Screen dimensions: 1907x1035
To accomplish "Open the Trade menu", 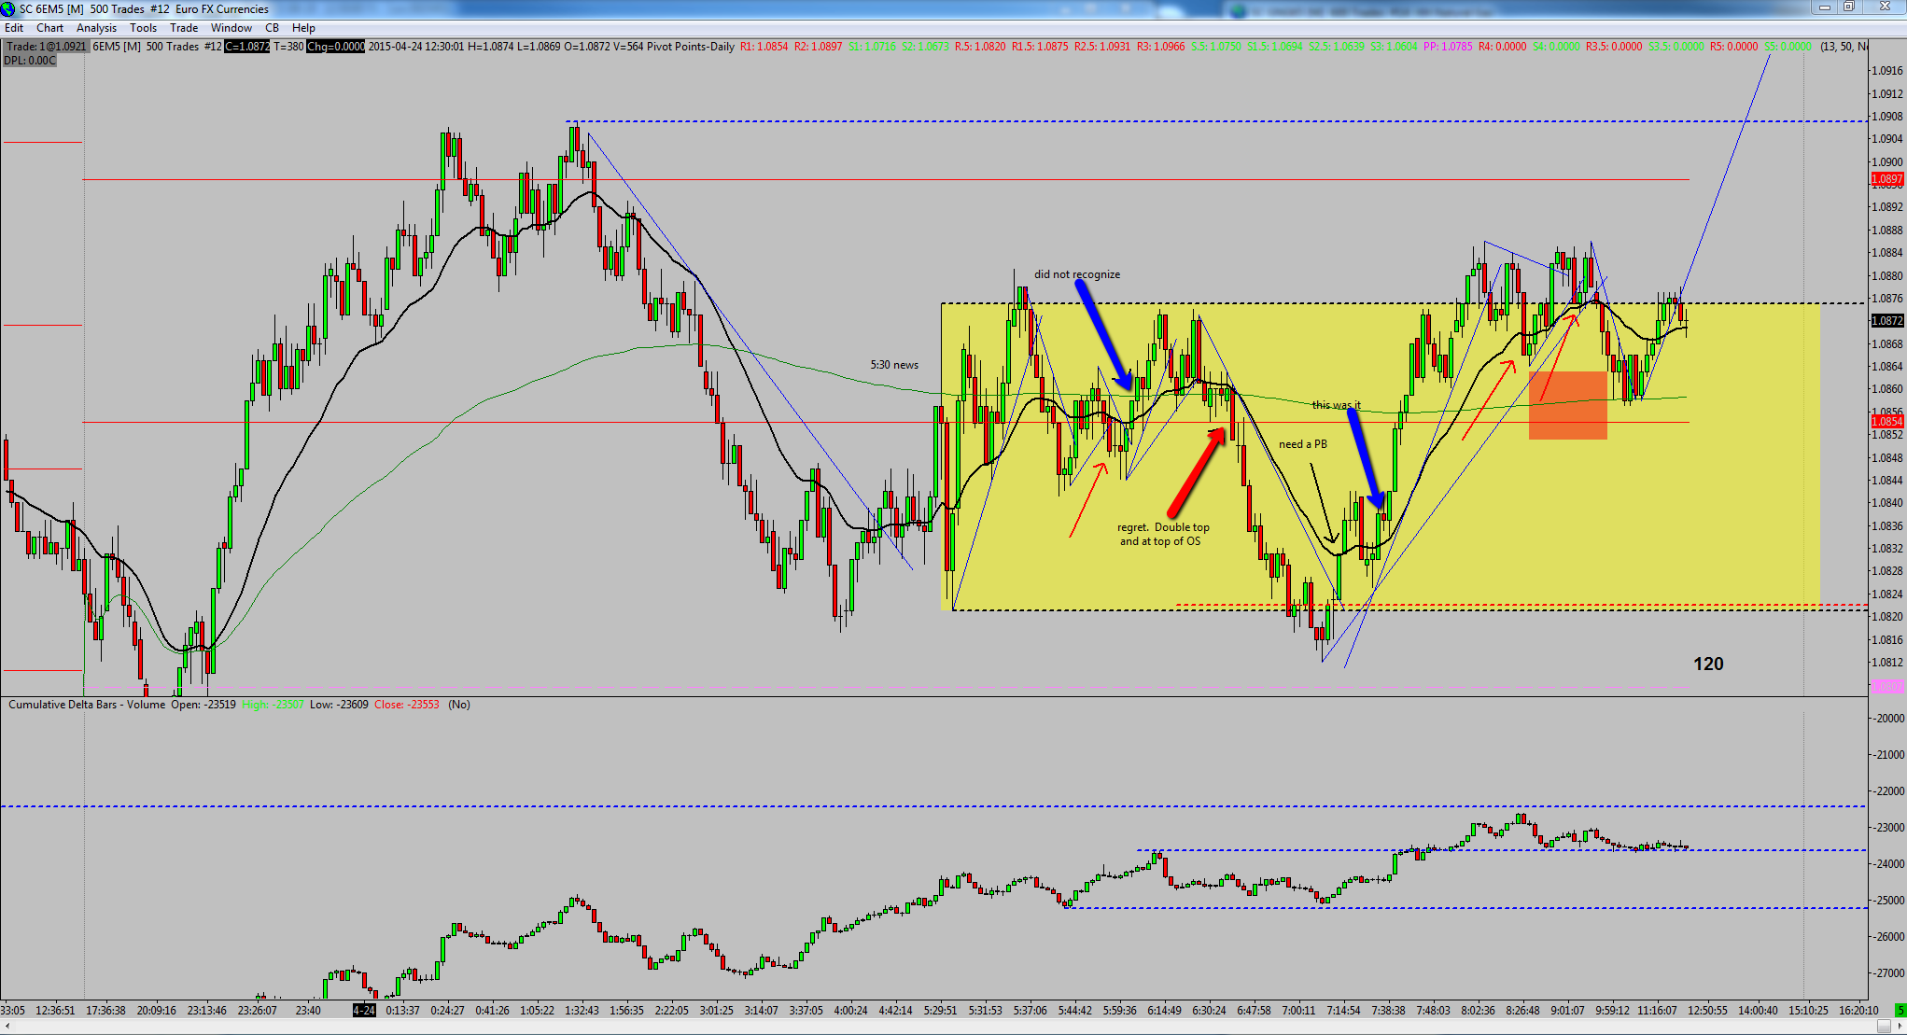I will tap(184, 28).
